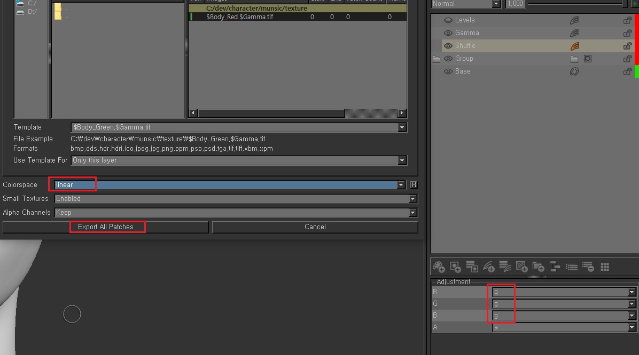Image resolution: width=639 pixels, height=355 pixels.
Task: Click the add mask stack icon
Action: coord(472,267)
